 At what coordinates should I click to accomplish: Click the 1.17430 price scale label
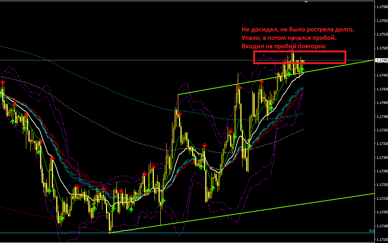pos(382,89)
